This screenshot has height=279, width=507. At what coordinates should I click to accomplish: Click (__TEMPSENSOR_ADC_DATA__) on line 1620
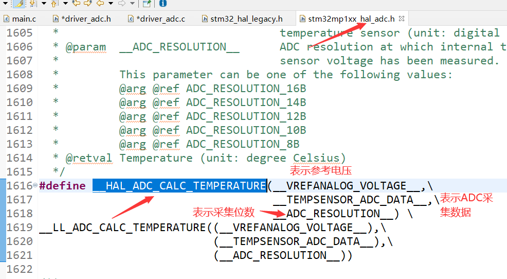[x=297, y=241]
